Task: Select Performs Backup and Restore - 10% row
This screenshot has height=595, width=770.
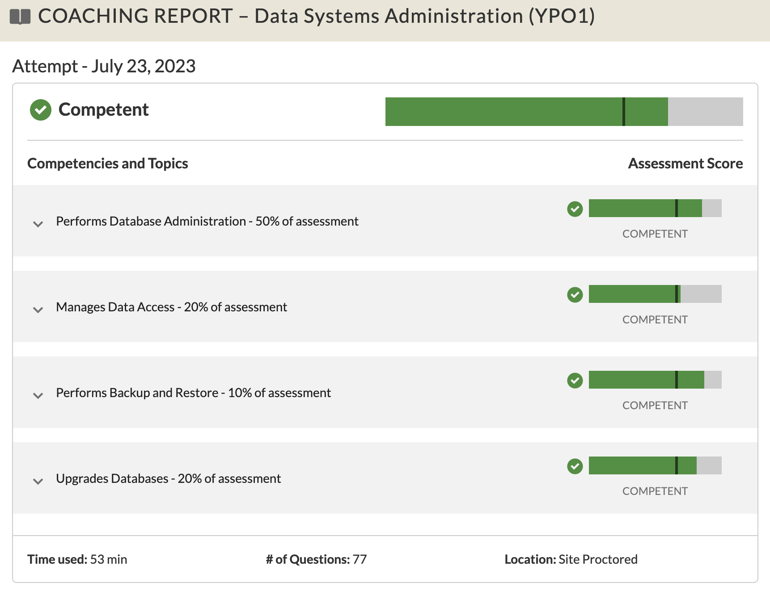Action: point(385,392)
